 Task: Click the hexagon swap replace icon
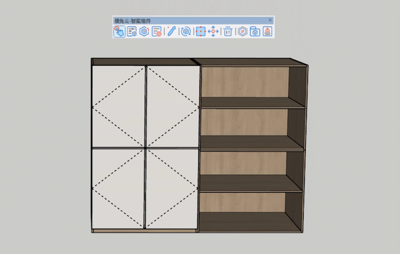pyautogui.click(x=242, y=32)
